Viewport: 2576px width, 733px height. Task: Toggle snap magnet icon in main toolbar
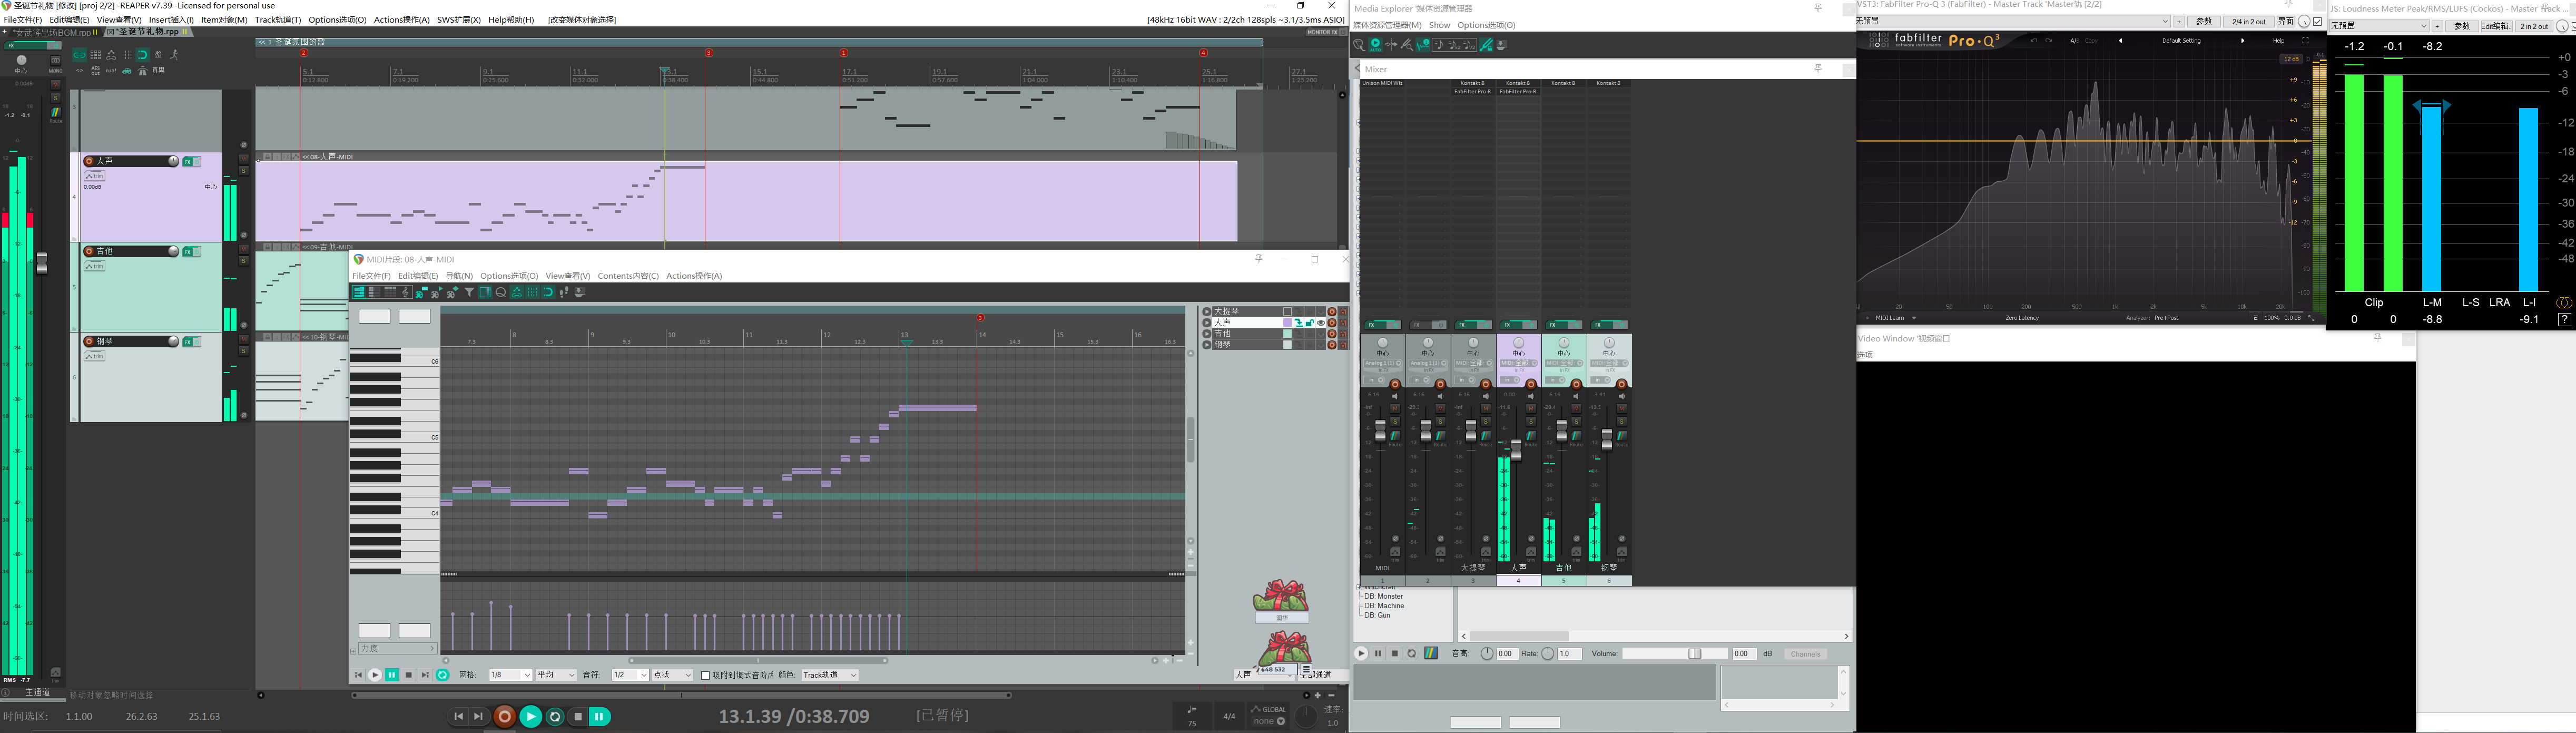point(143,55)
